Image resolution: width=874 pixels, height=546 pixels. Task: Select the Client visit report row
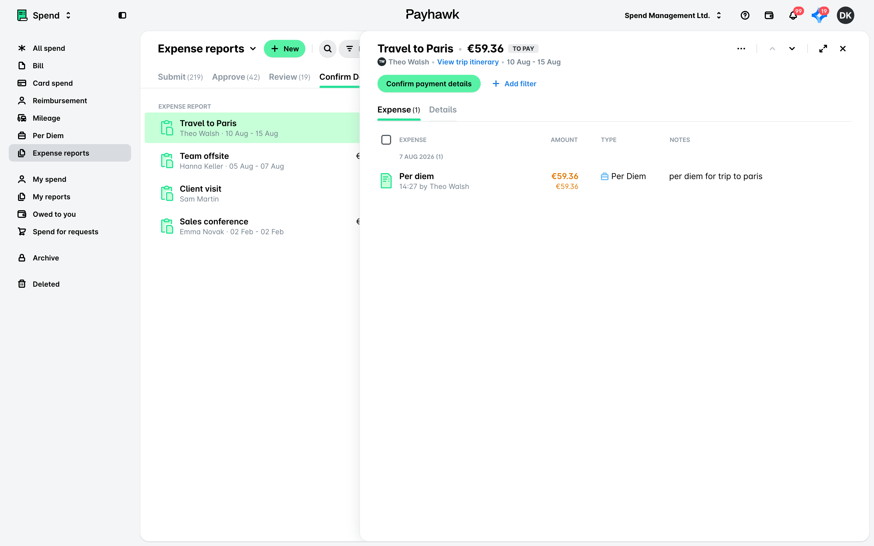(x=252, y=194)
